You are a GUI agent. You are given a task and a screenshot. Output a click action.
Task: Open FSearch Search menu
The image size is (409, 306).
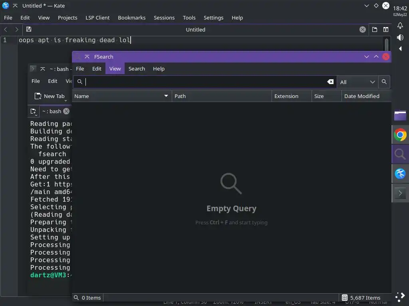(137, 69)
